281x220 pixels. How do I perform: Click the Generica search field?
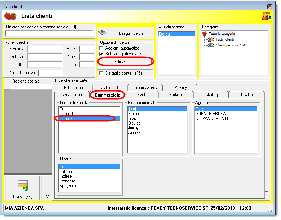pyautogui.click(x=45, y=49)
